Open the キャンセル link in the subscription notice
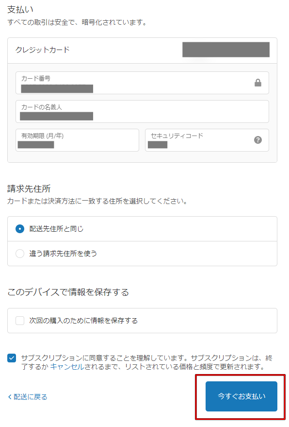This screenshot has height=427, width=289. click(x=67, y=367)
